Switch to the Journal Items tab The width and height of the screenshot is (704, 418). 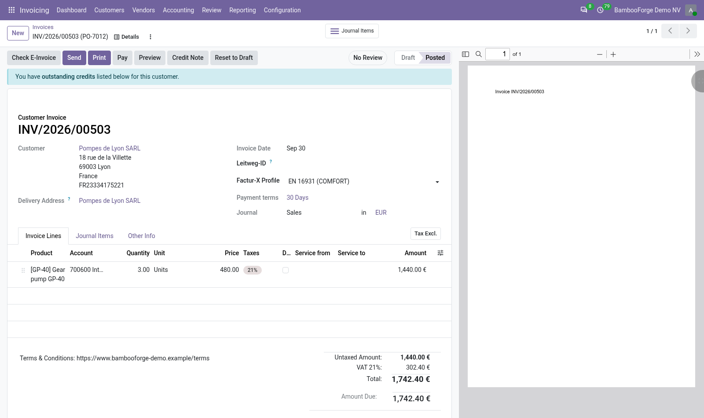point(95,236)
